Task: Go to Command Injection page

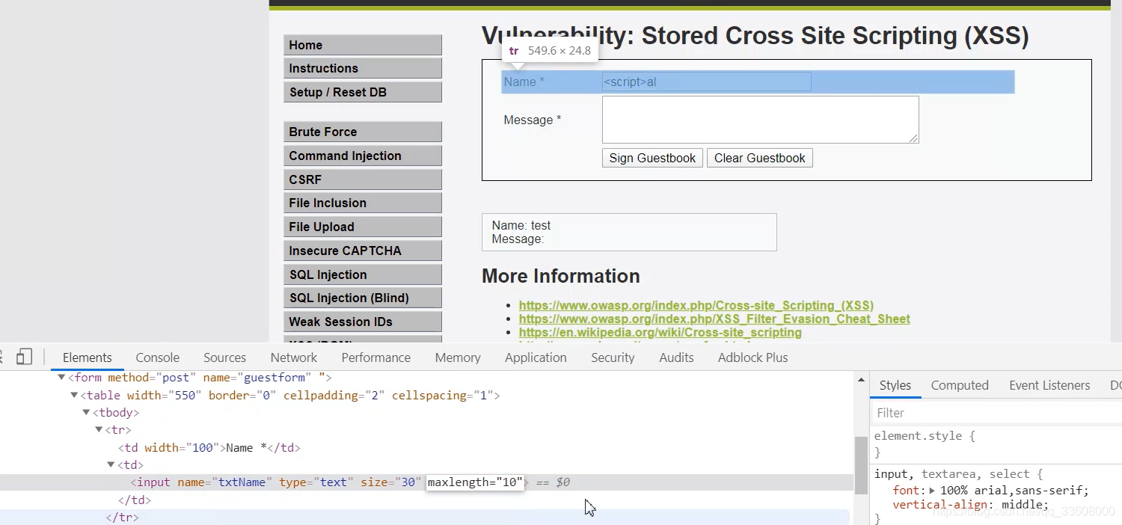Action: (362, 156)
